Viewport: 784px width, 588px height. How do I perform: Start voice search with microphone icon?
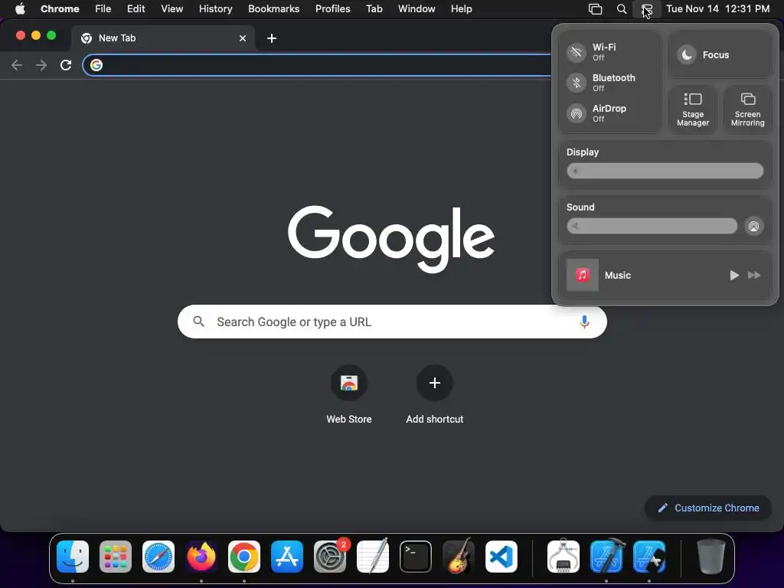(x=584, y=322)
